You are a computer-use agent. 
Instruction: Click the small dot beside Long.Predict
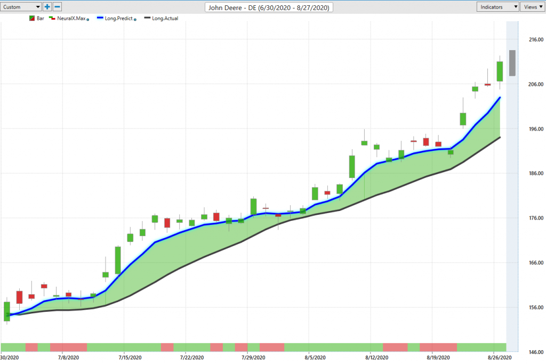(135, 20)
